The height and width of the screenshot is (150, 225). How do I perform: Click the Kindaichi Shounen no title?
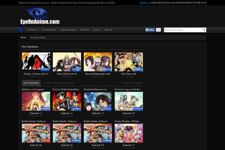(x=95, y=89)
